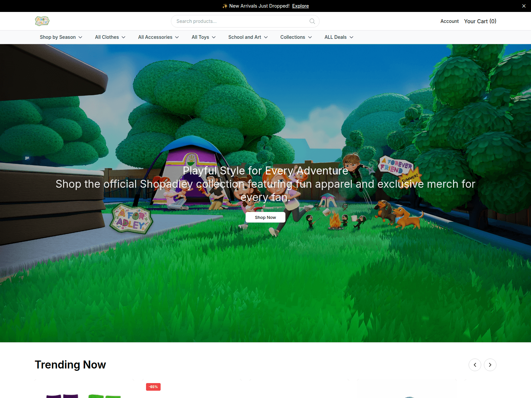The height and width of the screenshot is (398, 531).
Task: Open All Accessories menu
Action: point(159,37)
